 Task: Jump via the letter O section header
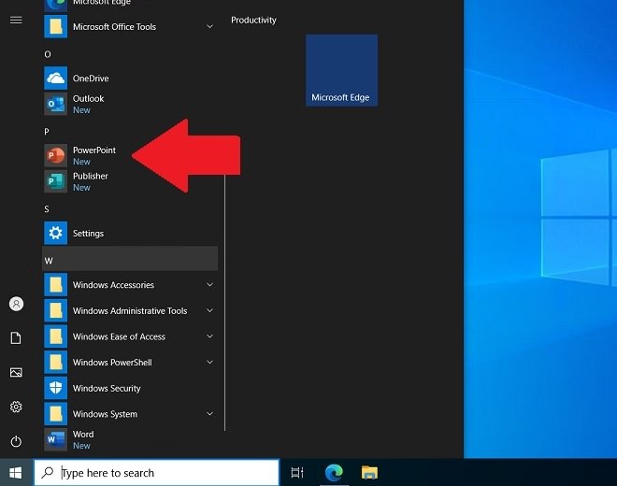(x=48, y=54)
